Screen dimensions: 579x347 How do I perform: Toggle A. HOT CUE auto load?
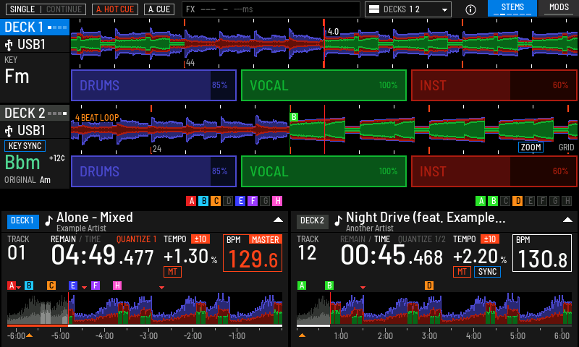pyautogui.click(x=115, y=9)
